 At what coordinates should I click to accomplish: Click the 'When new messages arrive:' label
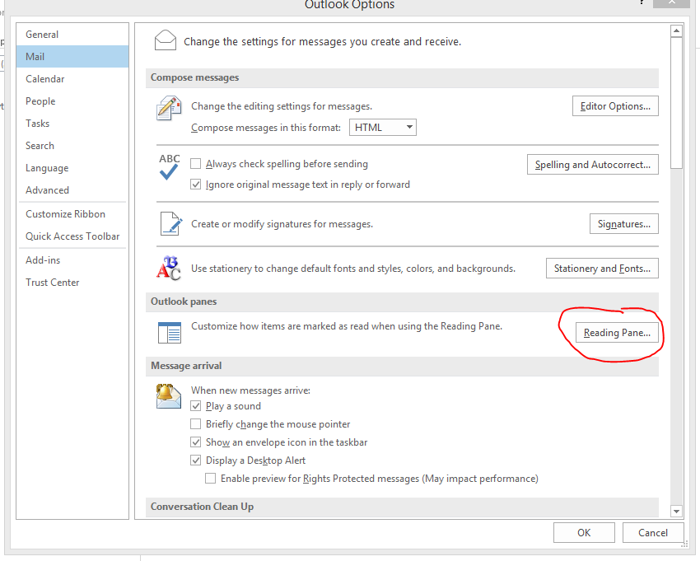[x=250, y=390]
